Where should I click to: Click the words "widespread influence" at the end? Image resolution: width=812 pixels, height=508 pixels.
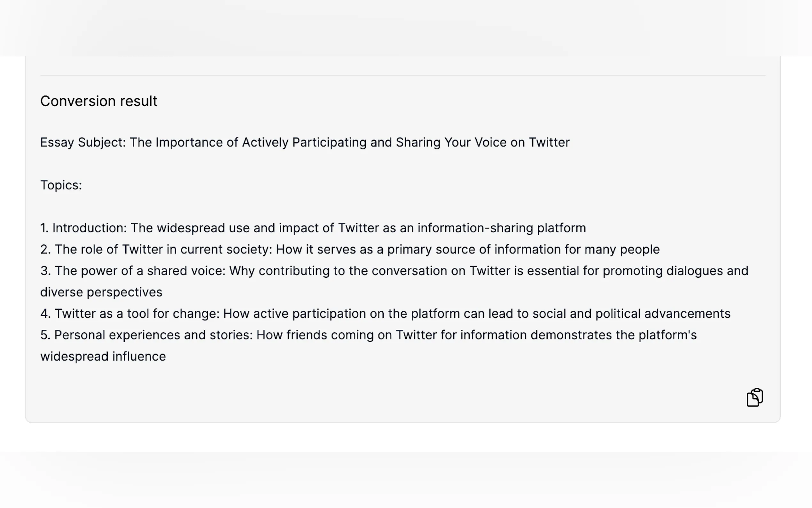103,356
